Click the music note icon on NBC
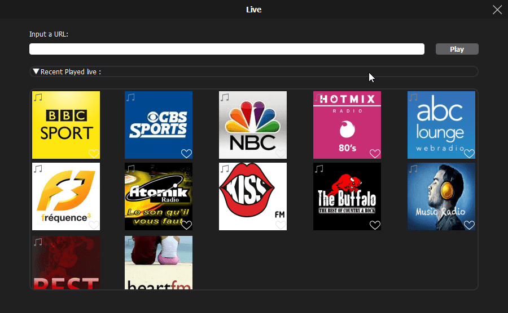The image size is (508, 313). click(225, 97)
